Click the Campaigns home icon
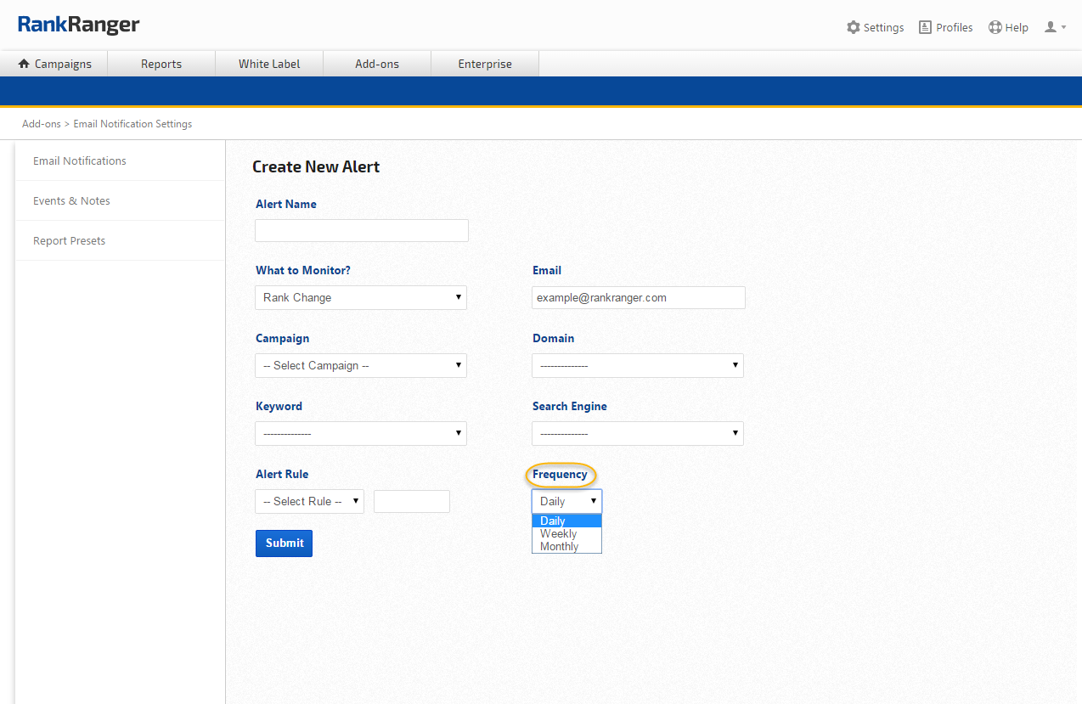1082x704 pixels. point(24,64)
